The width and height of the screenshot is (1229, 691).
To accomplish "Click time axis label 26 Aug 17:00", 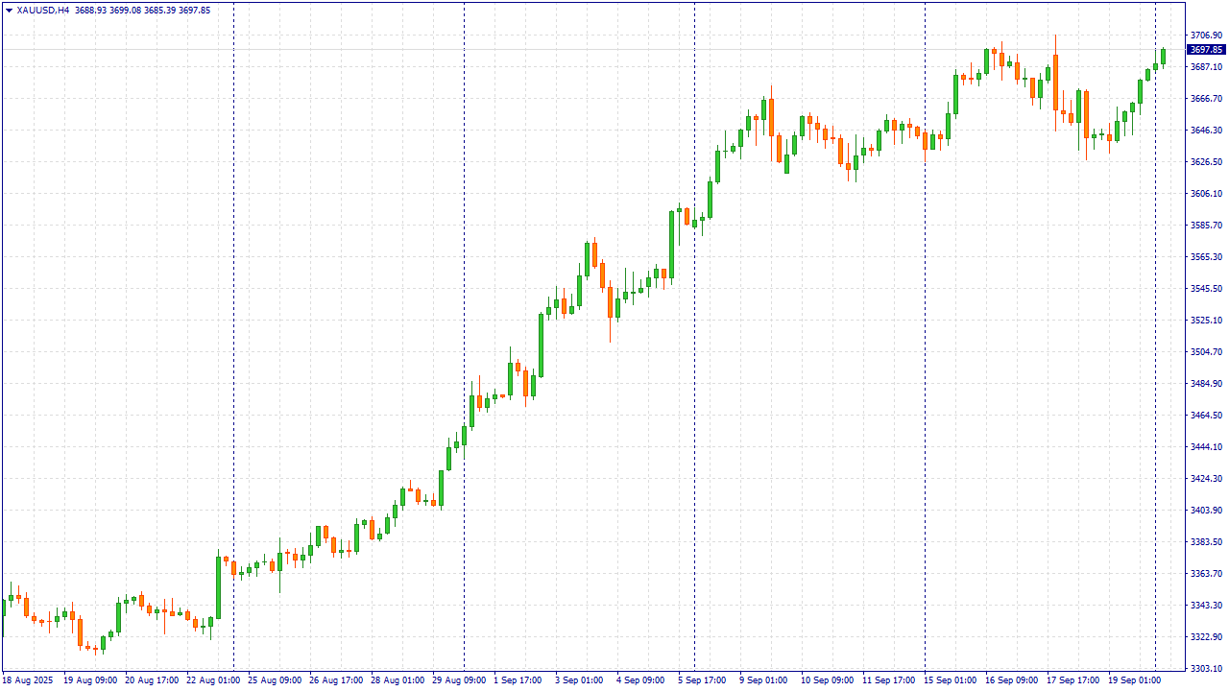I will point(336,680).
